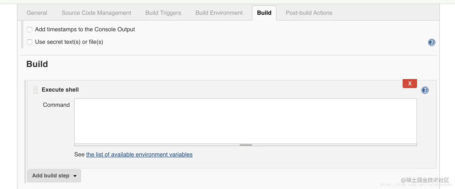
Task: Enable Add timestamps to the Console Output
Action: pyautogui.click(x=29, y=29)
